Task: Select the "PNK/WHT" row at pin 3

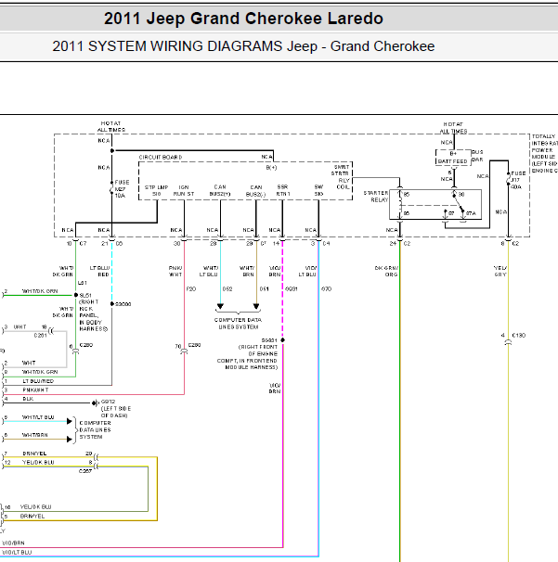Action: [35, 390]
